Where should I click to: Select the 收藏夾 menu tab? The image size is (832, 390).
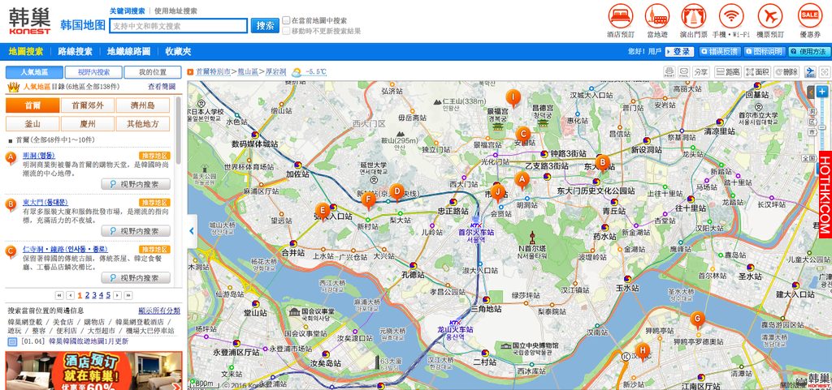[x=178, y=51]
